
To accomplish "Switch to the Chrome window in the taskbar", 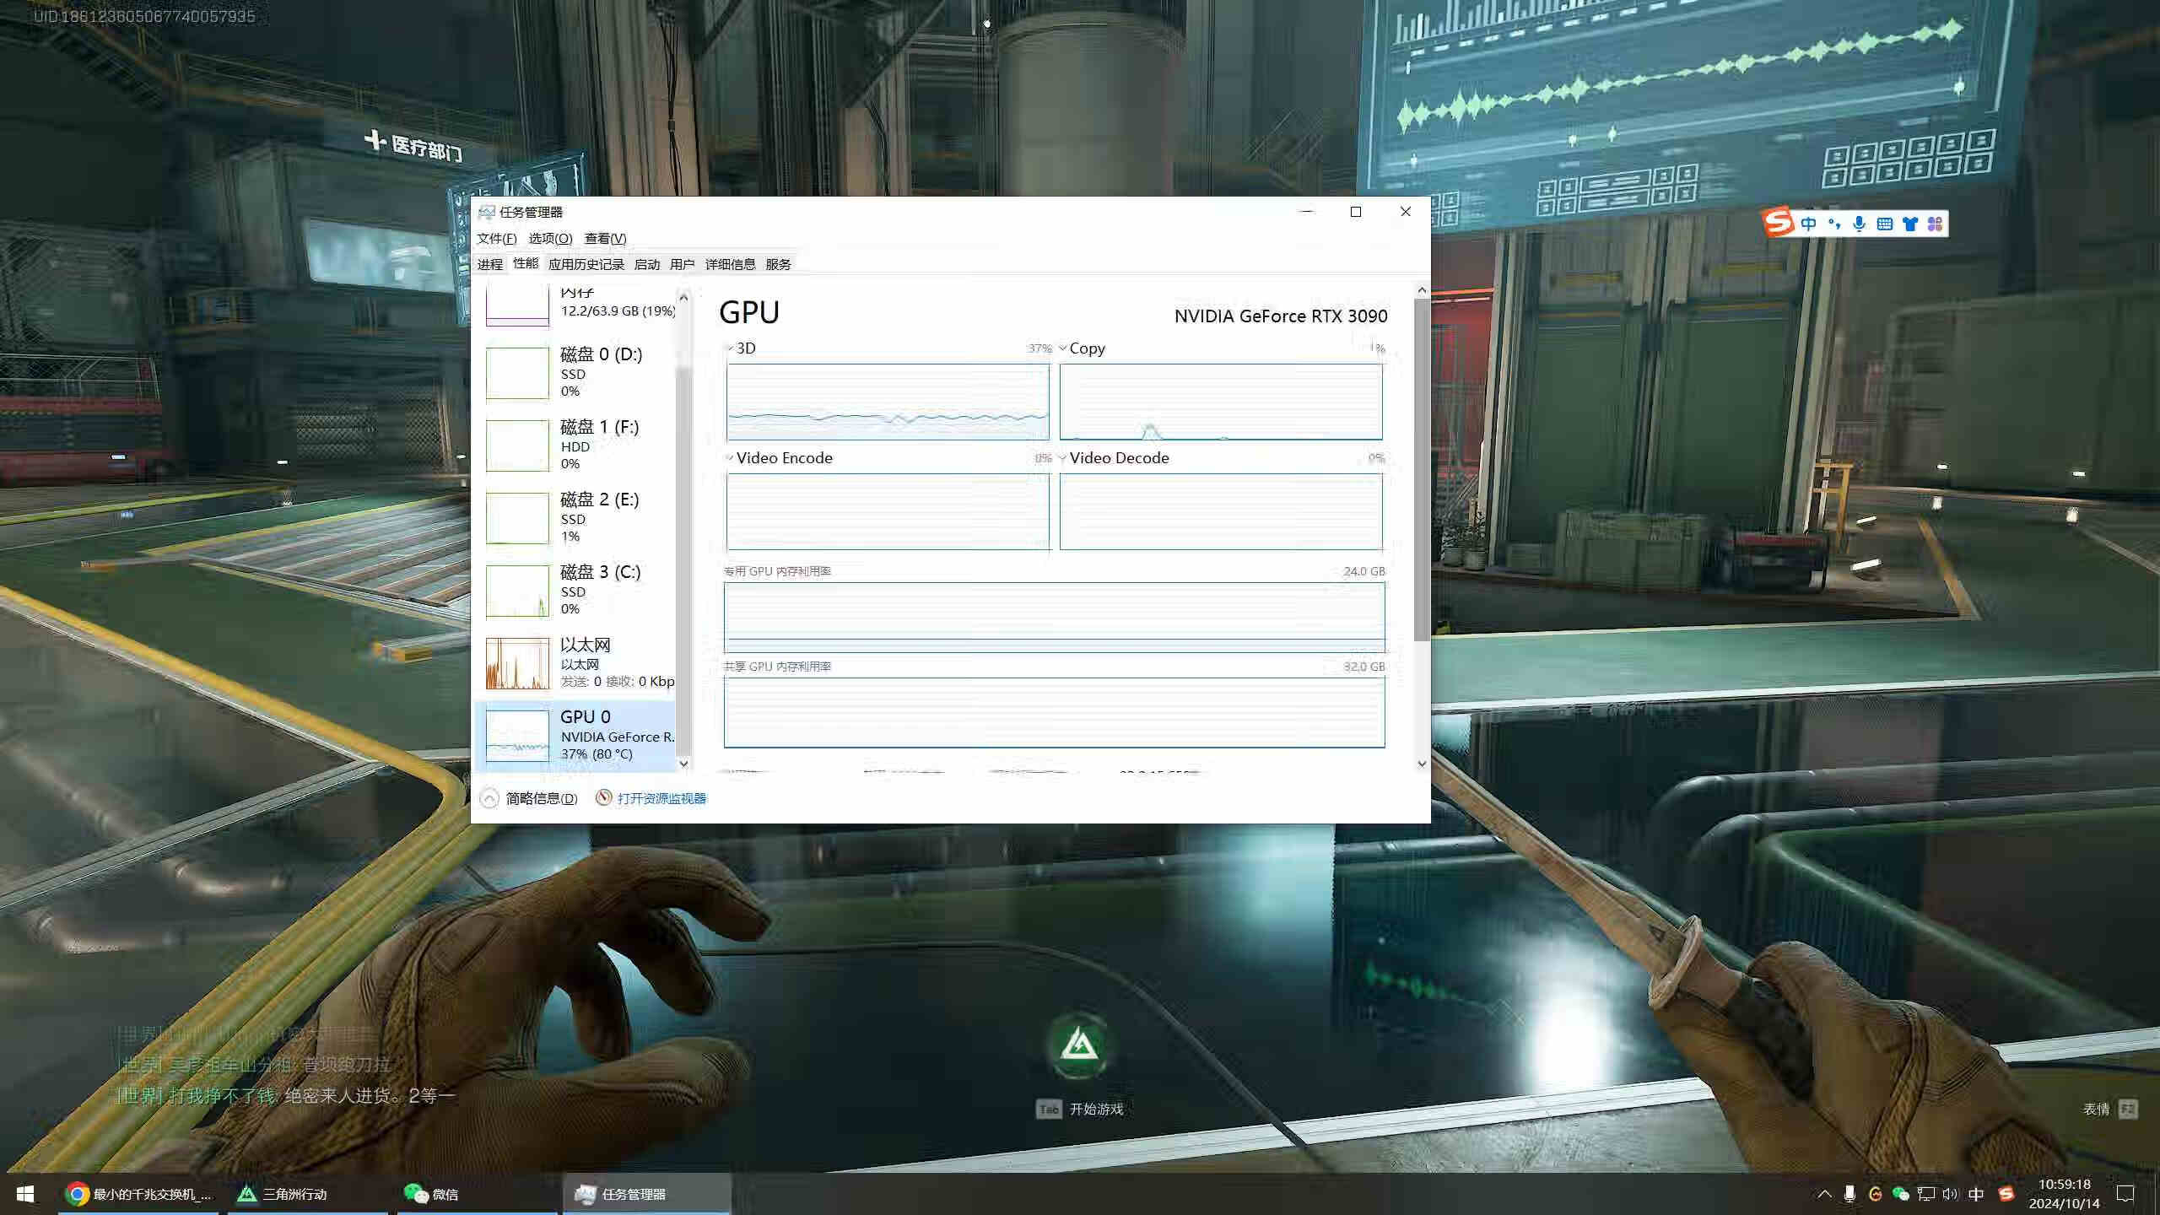I will [138, 1194].
